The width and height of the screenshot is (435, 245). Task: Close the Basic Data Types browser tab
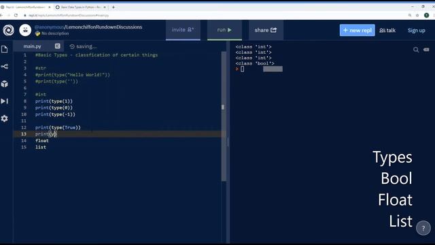point(105,7)
